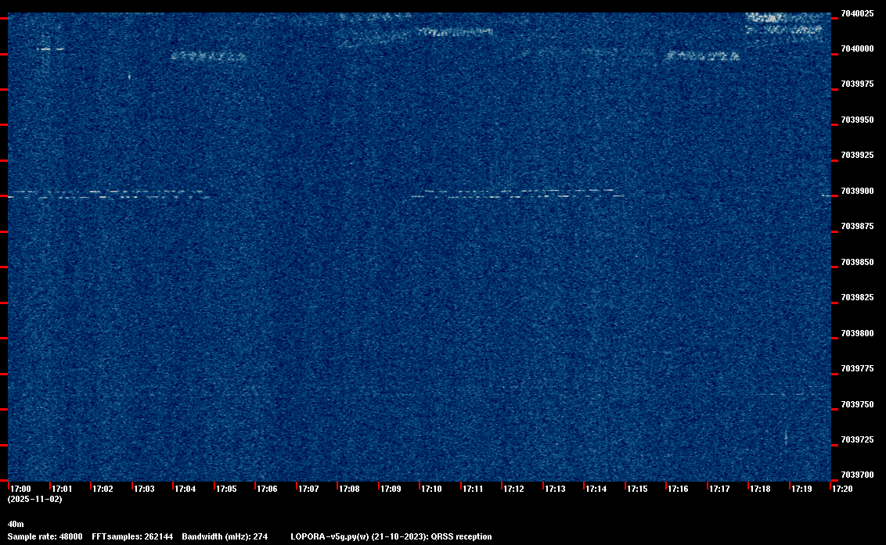
Task: Click the 7039850 frequency label
Action: 857,262
